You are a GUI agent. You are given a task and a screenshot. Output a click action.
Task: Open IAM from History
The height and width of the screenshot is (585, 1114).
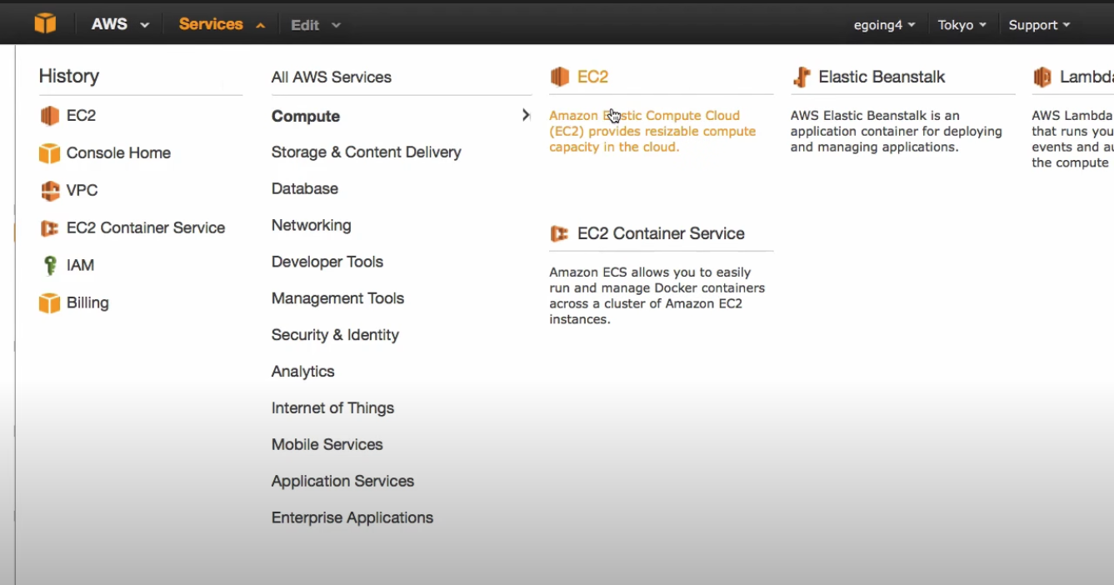[80, 266]
